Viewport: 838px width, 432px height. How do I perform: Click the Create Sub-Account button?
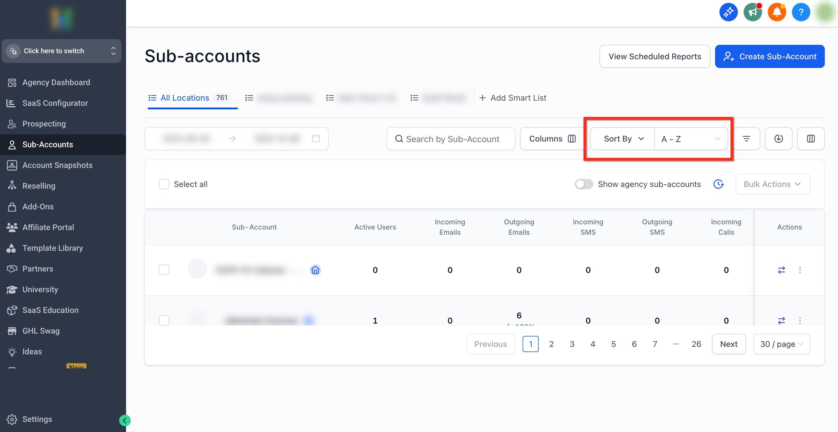tap(769, 57)
